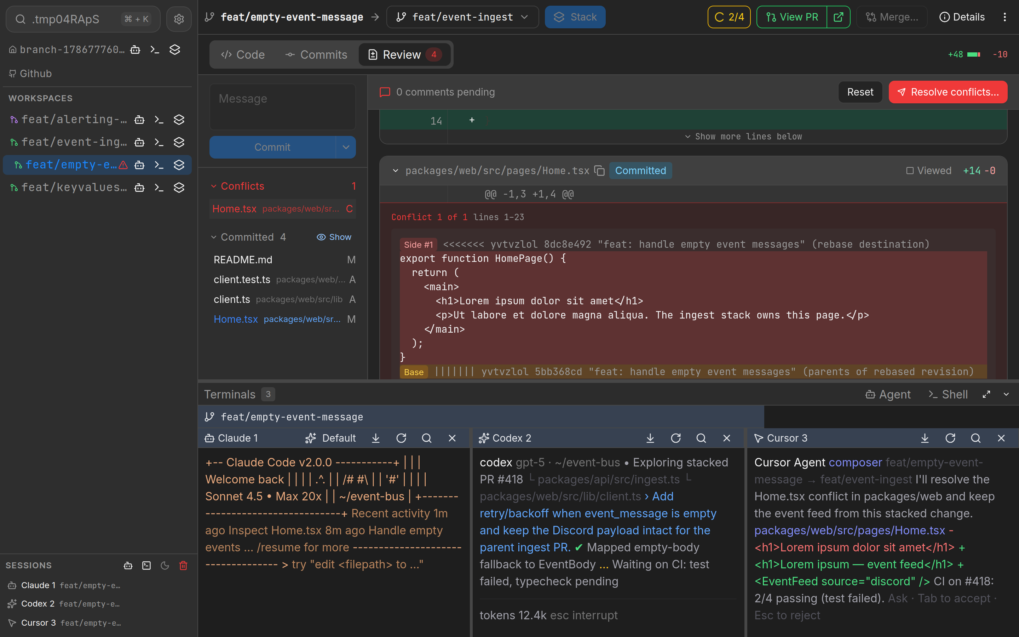Restart the Claude 1 terminal
The height and width of the screenshot is (637, 1019).
[401, 438]
